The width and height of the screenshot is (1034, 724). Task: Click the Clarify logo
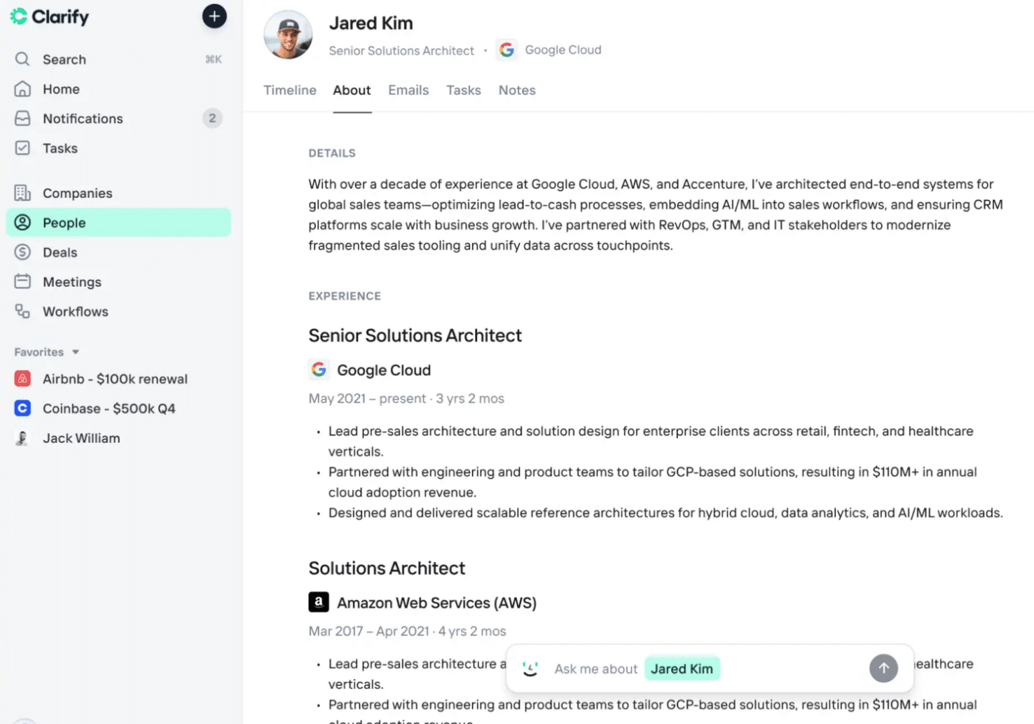49,16
